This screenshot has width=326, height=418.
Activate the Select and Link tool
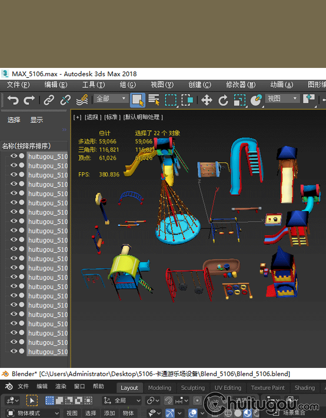pyautogui.click(x=49, y=100)
